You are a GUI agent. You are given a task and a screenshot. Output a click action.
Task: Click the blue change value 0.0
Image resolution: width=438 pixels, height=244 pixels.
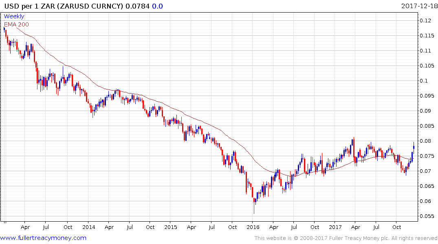tap(157, 6)
